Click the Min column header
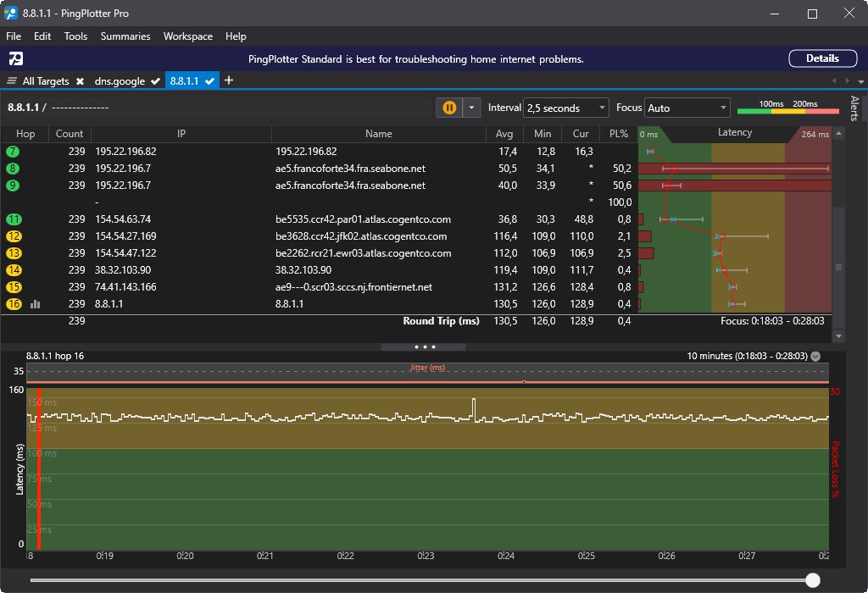Screen dimensions: 868x593 pyautogui.click(x=542, y=134)
